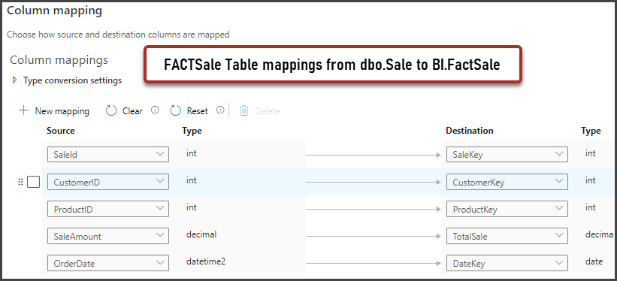Expand Type conversion settings
Screen dimensions: 617x281
pos(15,80)
